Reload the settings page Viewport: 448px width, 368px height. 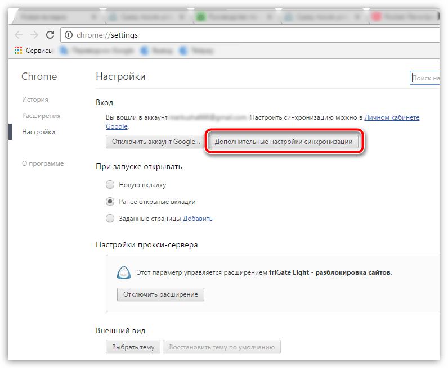point(50,35)
